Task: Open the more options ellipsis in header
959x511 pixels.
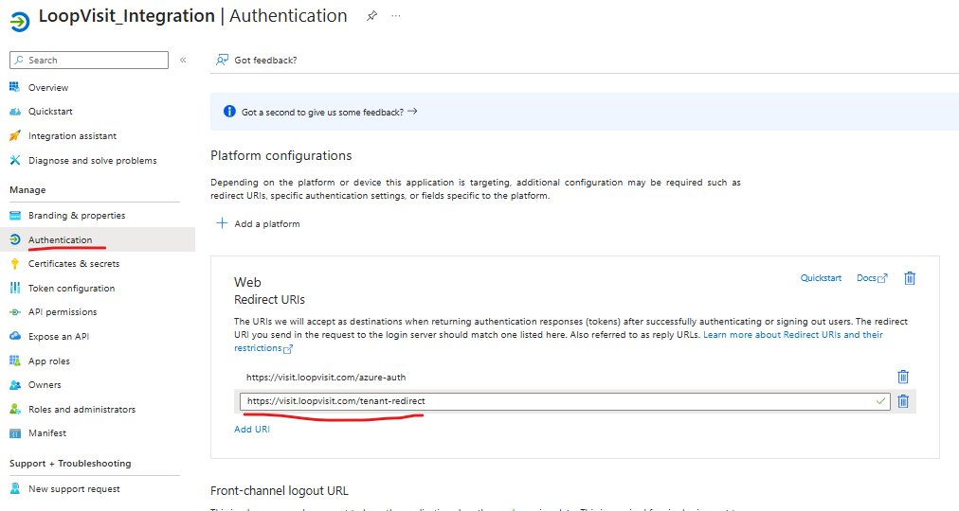Action: pyautogui.click(x=396, y=16)
